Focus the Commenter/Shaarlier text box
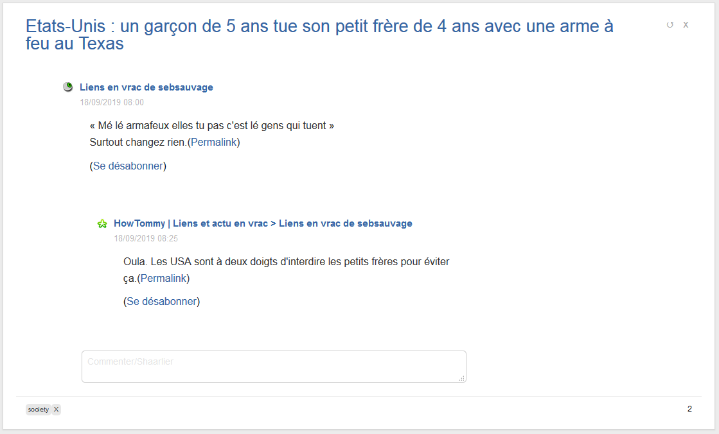The width and height of the screenshot is (719, 434). click(x=274, y=367)
